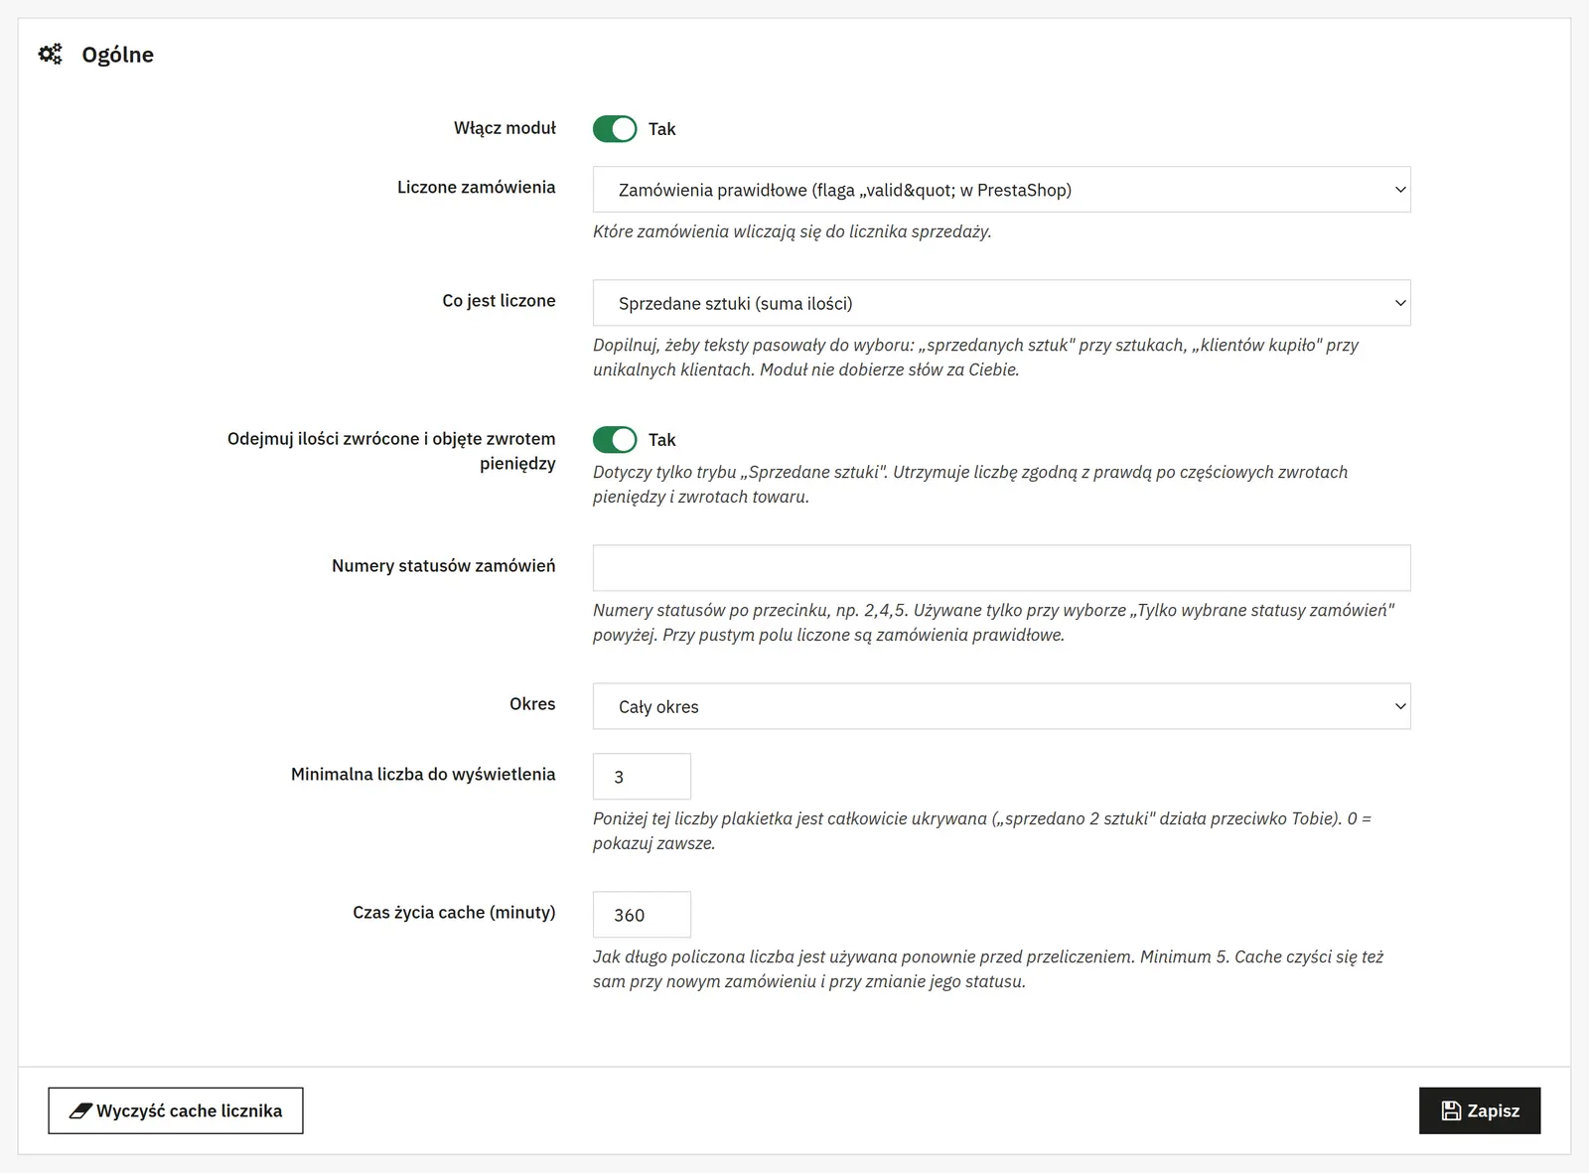This screenshot has height=1173, width=1589.
Task: Click the Minimalna liczba do wyświetlenia field
Action: [642, 777]
